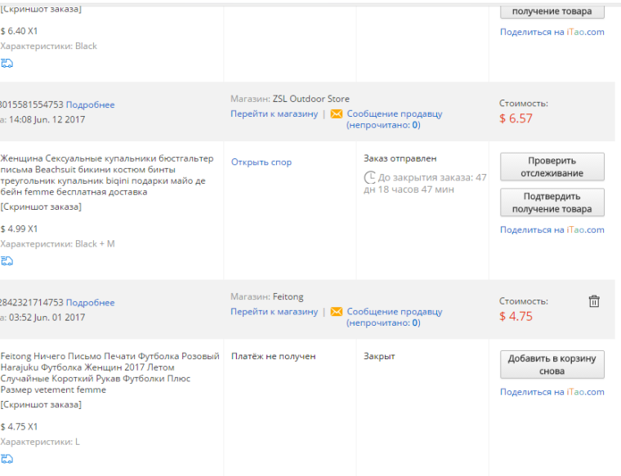621x476 pixels.
Task: Open details of order placed Jun. 01 2017
Action: coord(91,303)
